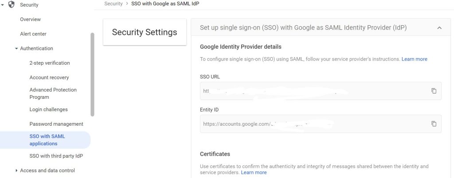This screenshot has height=178, width=454.
Task: Open Account recovery settings
Action: coord(49,77)
